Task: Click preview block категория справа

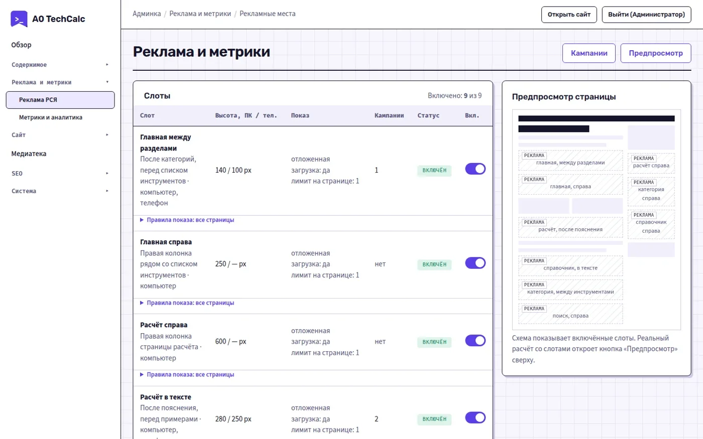Action: point(651,192)
